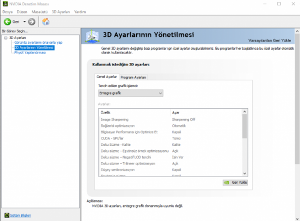The image size is (300, 221).
Task: Select the Image Sharpening row
Action: point(170,120)
